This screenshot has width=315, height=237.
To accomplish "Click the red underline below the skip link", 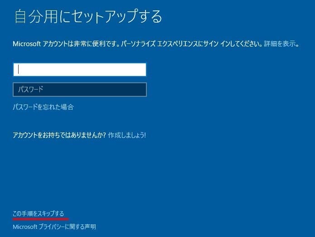I will click(41, 218).
